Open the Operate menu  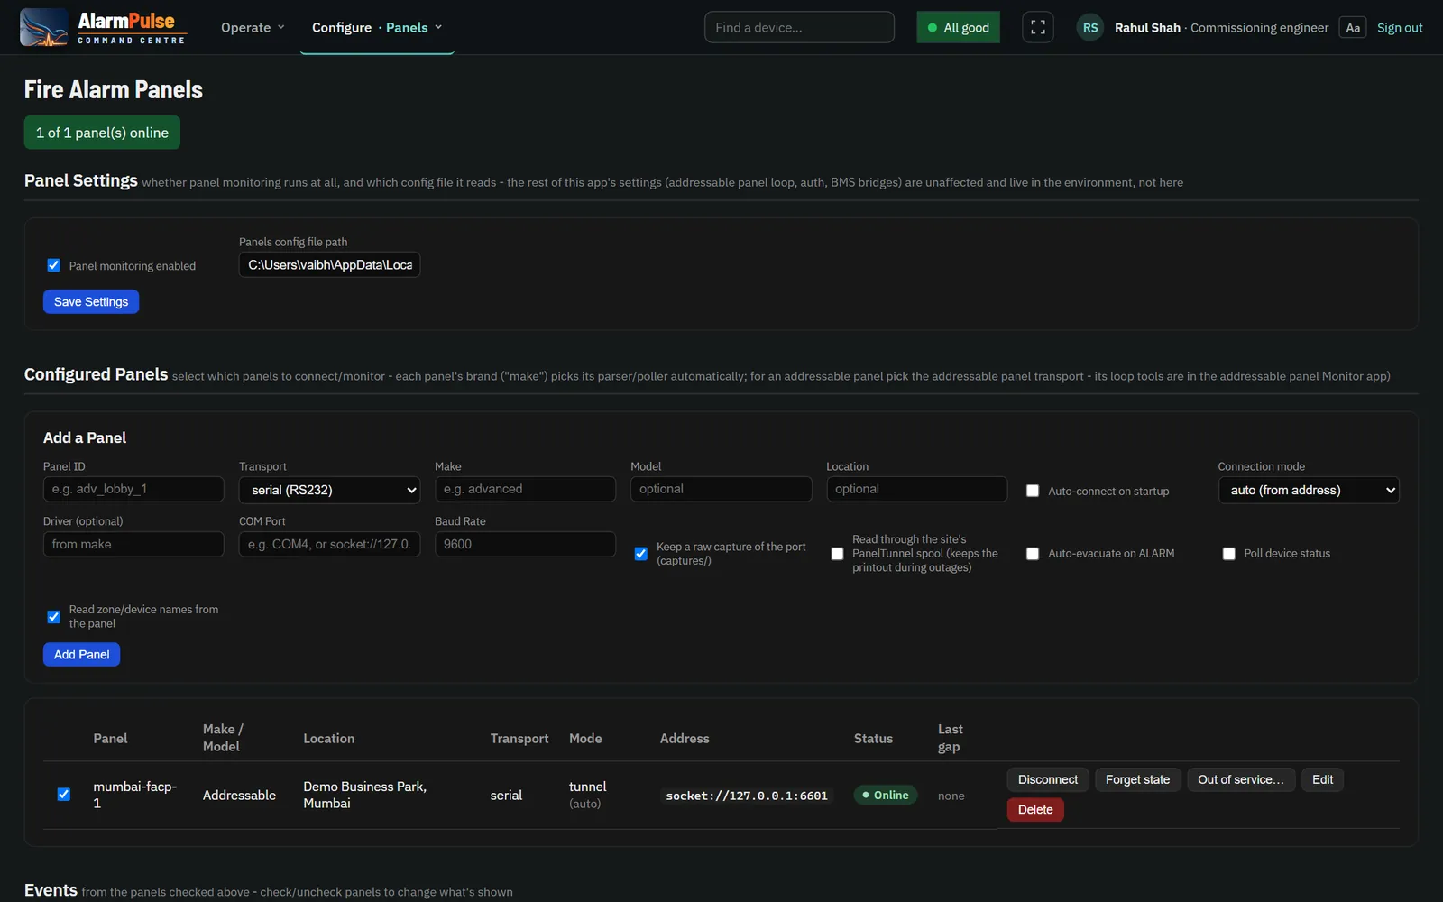[x=253, y=27]
